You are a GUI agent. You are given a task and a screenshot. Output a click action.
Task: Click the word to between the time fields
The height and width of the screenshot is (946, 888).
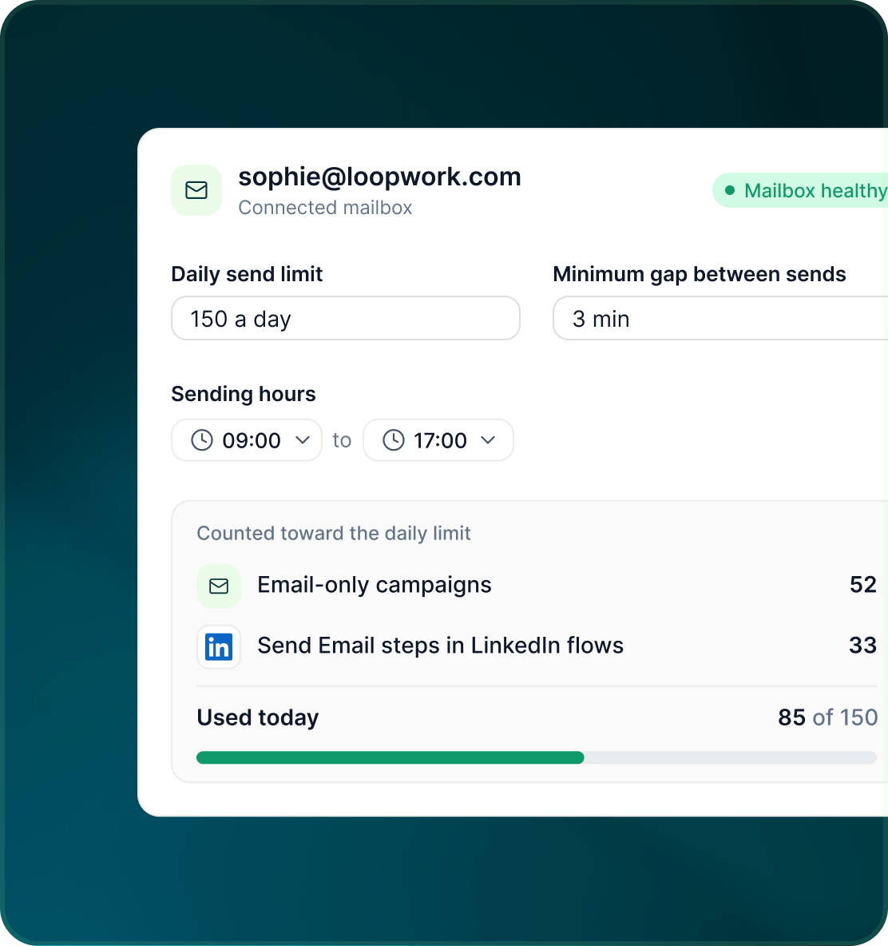[342, 440]
